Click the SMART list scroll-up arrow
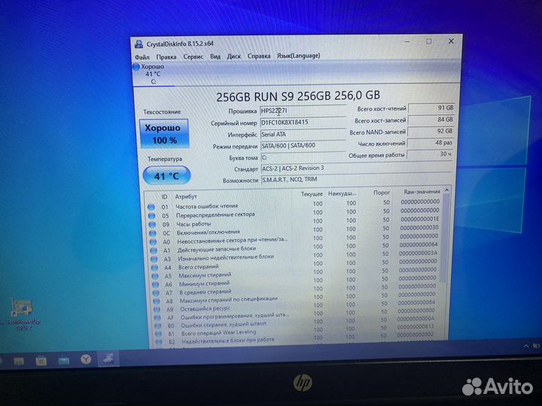542x406 pixels. click(x=446, y=190)
